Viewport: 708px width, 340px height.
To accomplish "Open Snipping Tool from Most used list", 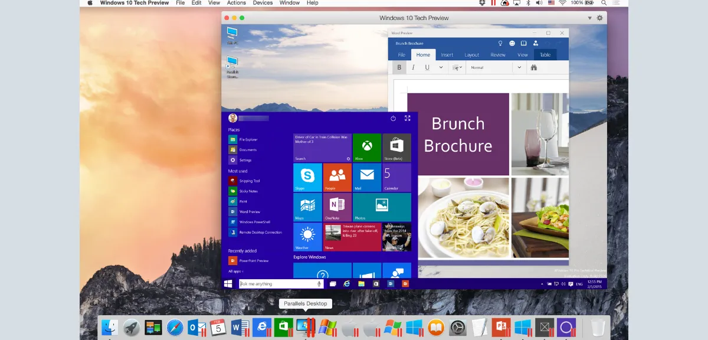I will click(249, 181).
